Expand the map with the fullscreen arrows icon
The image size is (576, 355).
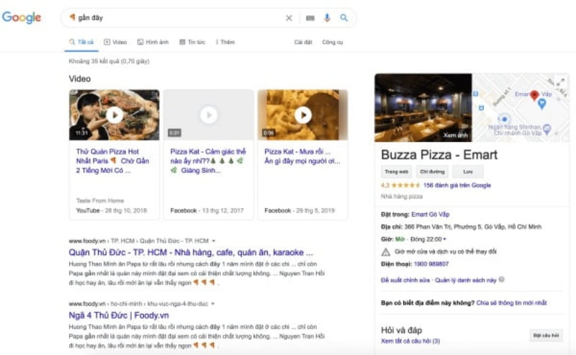tap(562, 81)
